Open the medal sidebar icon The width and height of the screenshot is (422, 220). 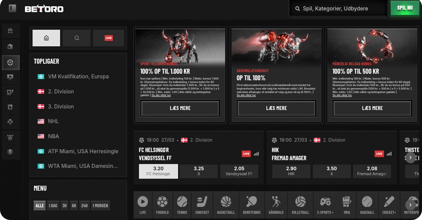pos(10,138)
